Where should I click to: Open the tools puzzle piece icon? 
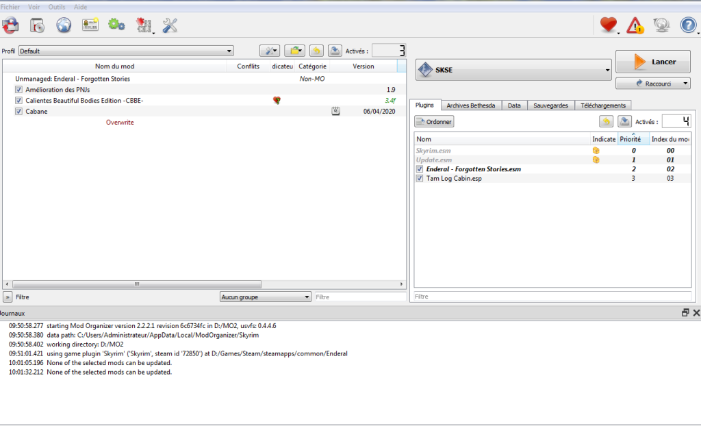click(144, 25)
